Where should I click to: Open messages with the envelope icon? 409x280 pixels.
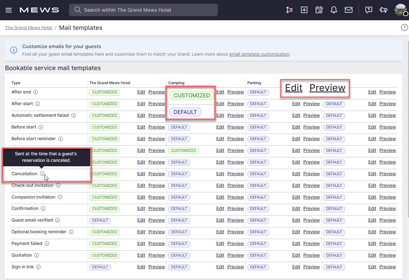coord(349,10)
